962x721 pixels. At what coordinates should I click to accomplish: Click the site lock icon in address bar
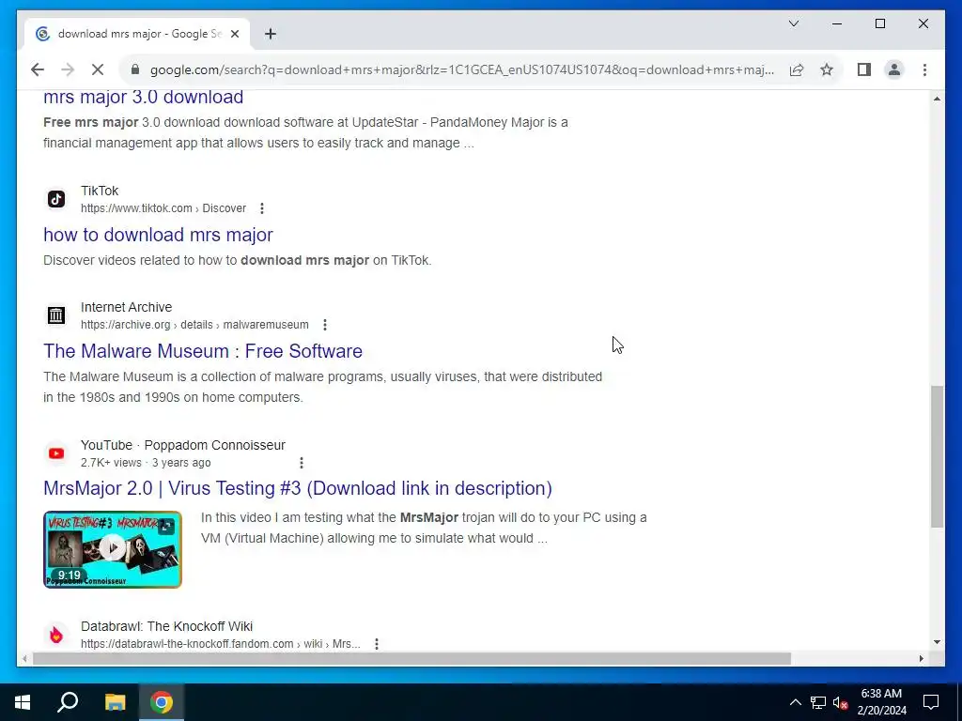[135, 69]
